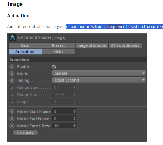Screen dimensions: 163x145
Task: Click the Timing label text
Action: (23, 80)
